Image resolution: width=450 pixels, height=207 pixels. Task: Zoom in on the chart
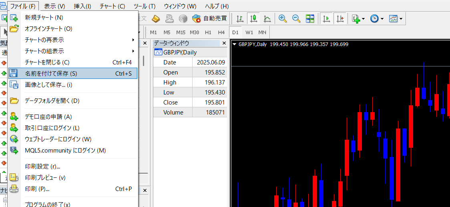[x=283, y=19]
